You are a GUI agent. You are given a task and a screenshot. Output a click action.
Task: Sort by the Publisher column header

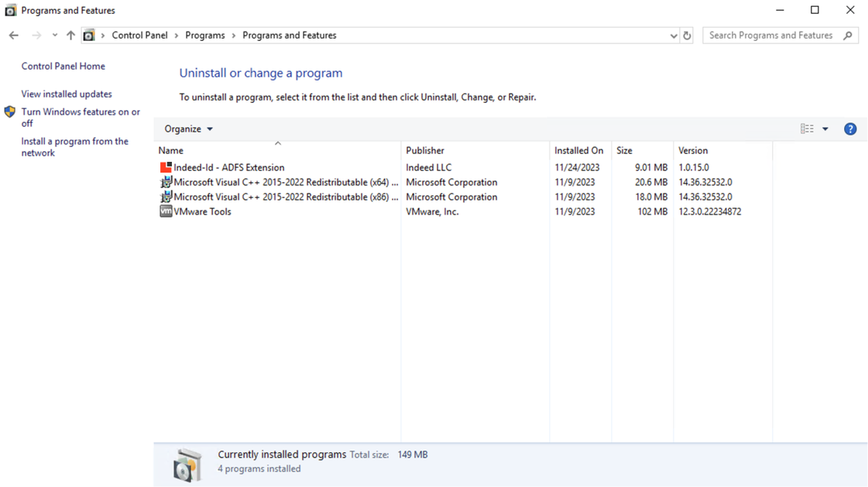(475, 150)
